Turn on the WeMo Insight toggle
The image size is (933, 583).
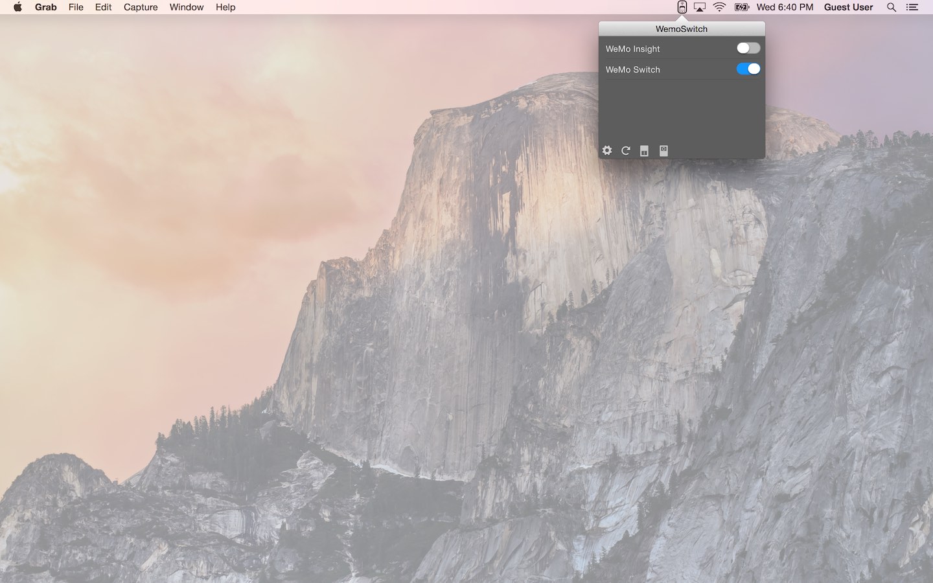(x=748, y=48)
